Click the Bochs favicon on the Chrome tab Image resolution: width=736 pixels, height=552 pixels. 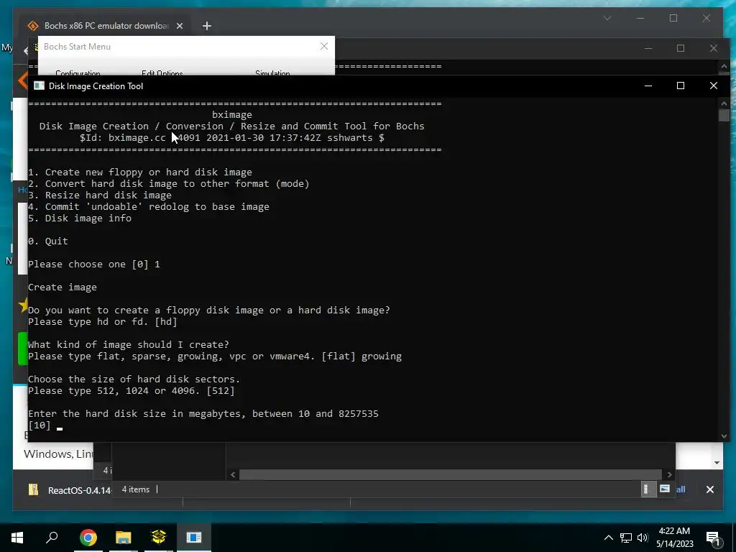(33, 26)
